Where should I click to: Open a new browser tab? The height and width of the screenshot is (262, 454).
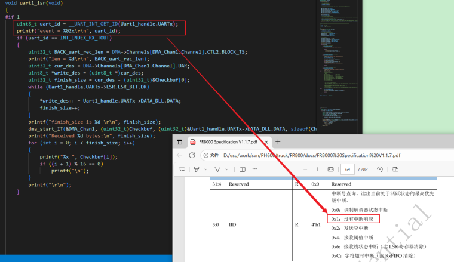278,142
